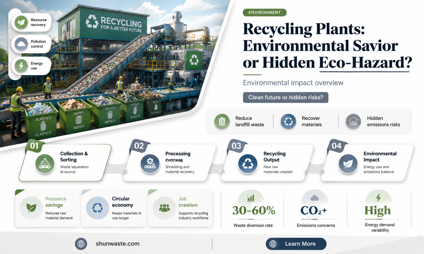Click the High energy demand statistic
This screenshot has height=254, width=424.
pos(377,211)
